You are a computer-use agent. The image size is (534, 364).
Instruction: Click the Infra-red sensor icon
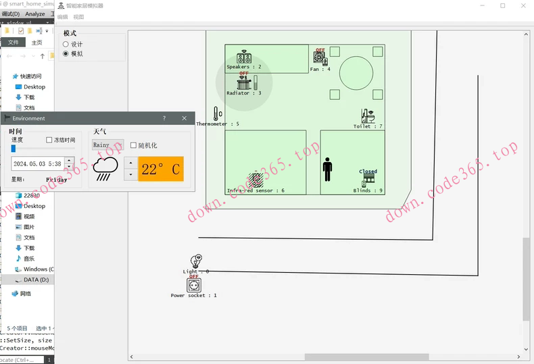(x=256, y=179)
